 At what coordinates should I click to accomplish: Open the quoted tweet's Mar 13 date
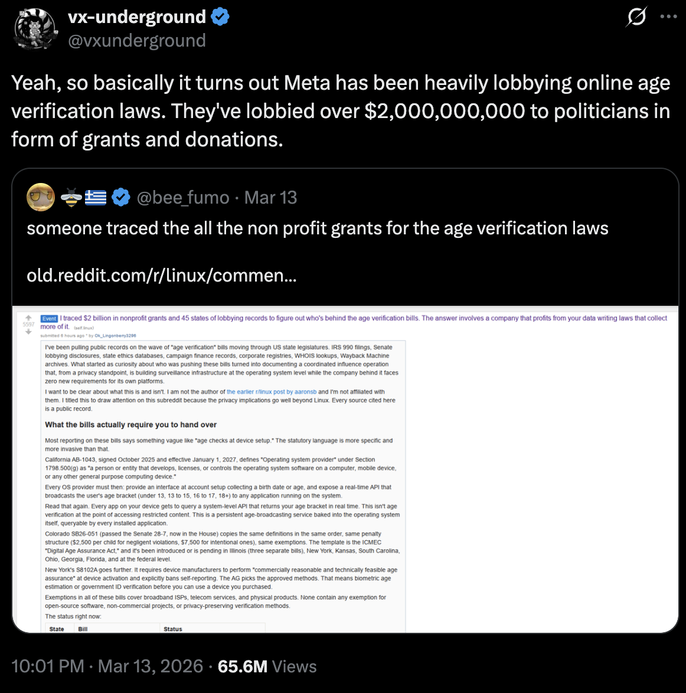[270, 197]
